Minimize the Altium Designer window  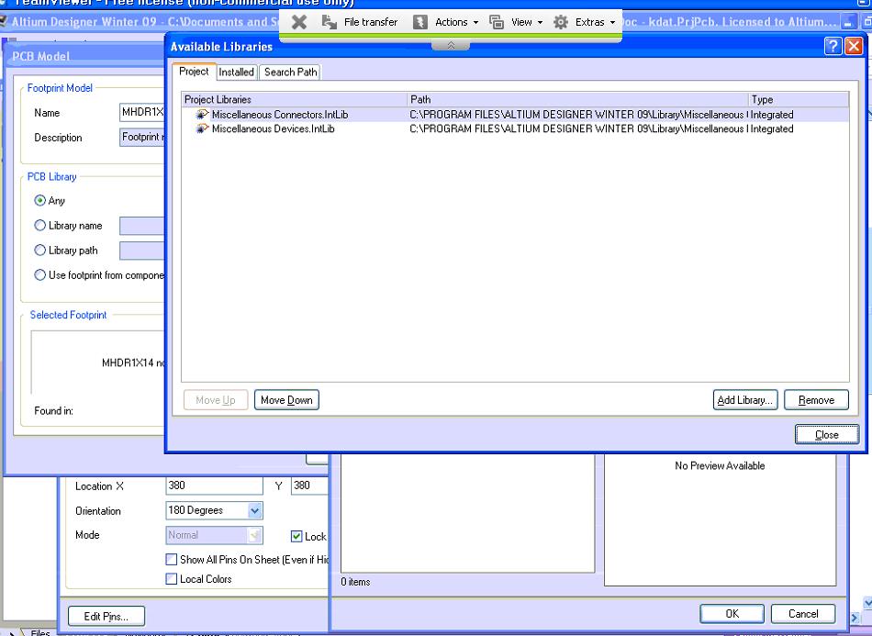pyautogui.click(x=847, y=22)
